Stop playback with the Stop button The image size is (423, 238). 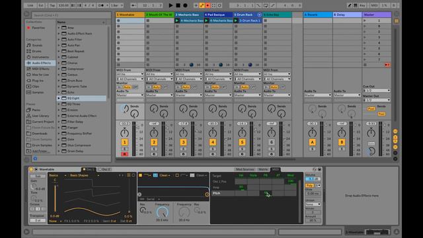178,5
